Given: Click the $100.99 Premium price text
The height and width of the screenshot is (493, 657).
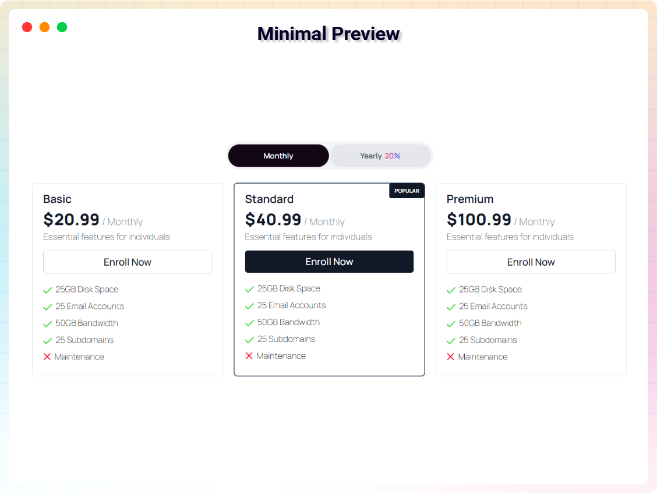Looking at the screenshot, I should [479, 220].
